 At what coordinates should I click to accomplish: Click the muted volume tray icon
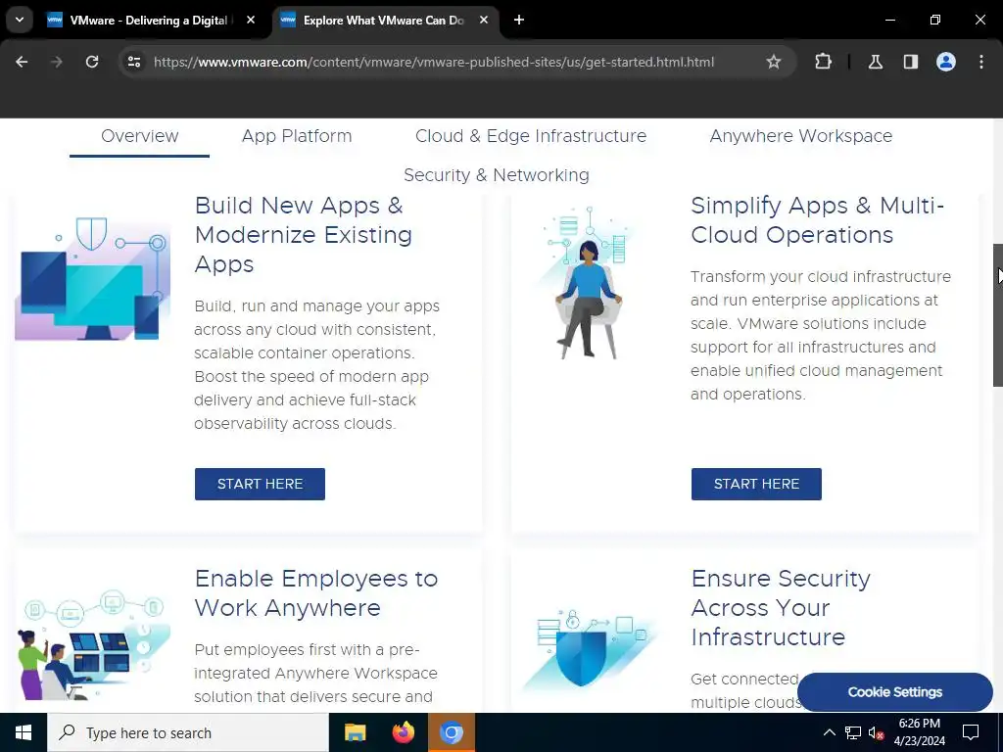876,733
